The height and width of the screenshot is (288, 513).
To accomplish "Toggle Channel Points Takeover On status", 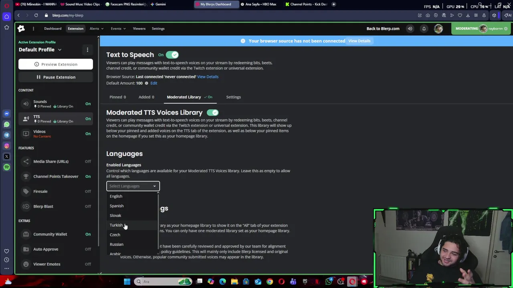I will pos(88,176).
